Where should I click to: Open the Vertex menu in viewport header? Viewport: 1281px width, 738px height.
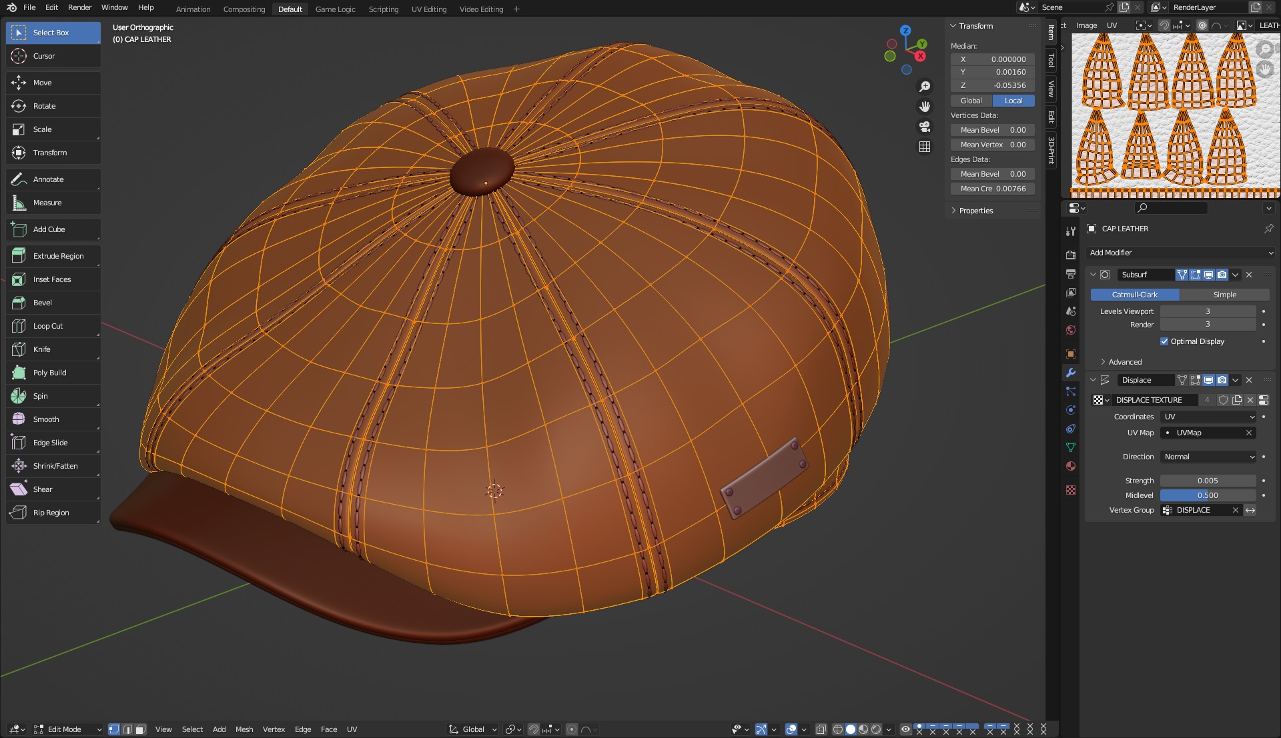274,729
